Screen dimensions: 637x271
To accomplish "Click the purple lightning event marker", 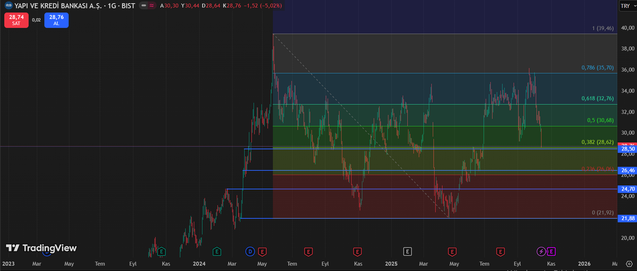I will click(541, 251).
